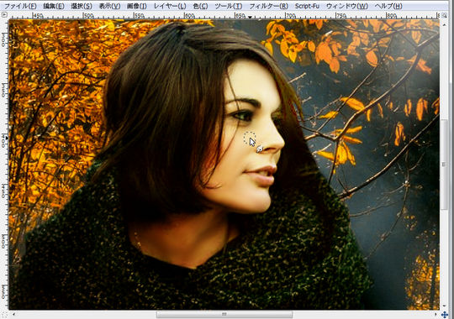Image resolution: width=454 pixels, height=319 pixels.
Task: Open the image menu arrow at ruler corner
Action: click(x=4, y=14)
